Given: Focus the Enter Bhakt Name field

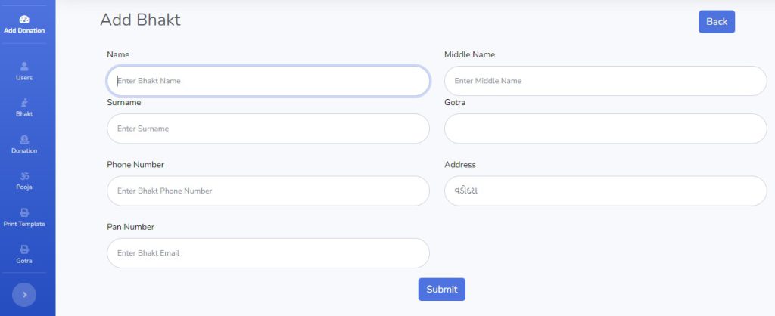Looking at the screenshot, I should (269, 81).
